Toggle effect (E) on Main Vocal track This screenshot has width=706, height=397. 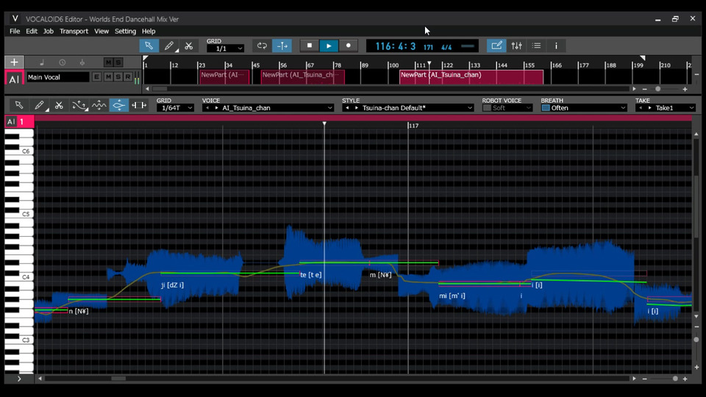pyautogui.click(x=96, y=77)
